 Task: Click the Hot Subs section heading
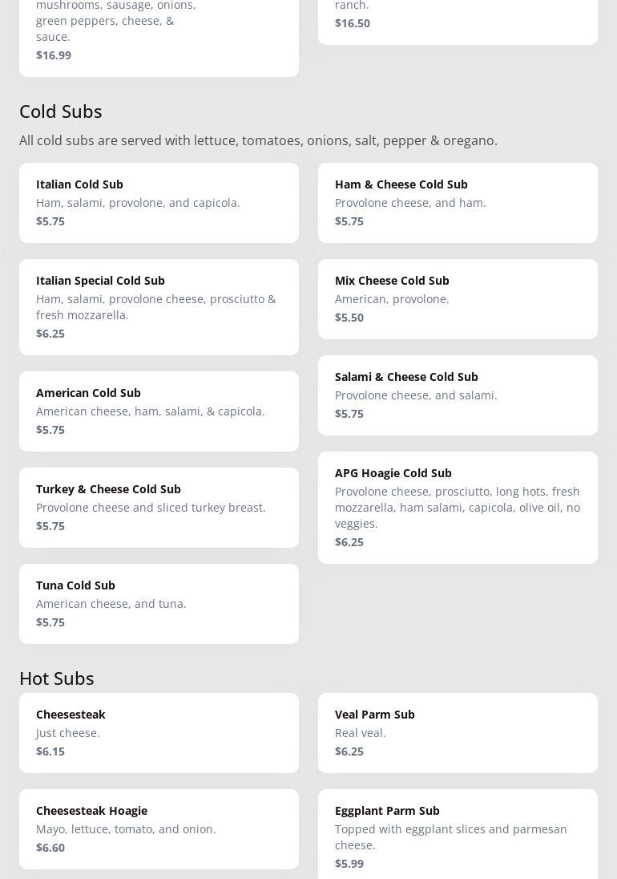pos(57,678)
